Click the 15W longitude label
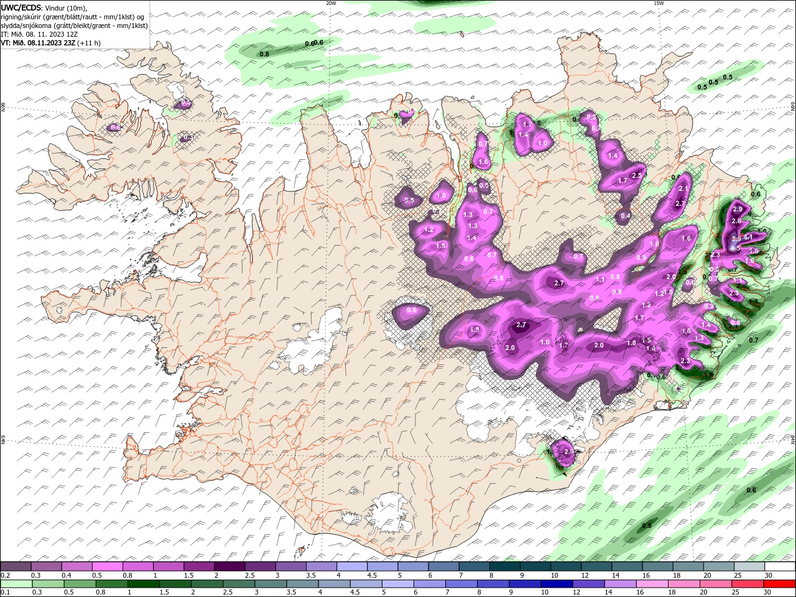Screen dimensions: 796x597 coord(659,3)
